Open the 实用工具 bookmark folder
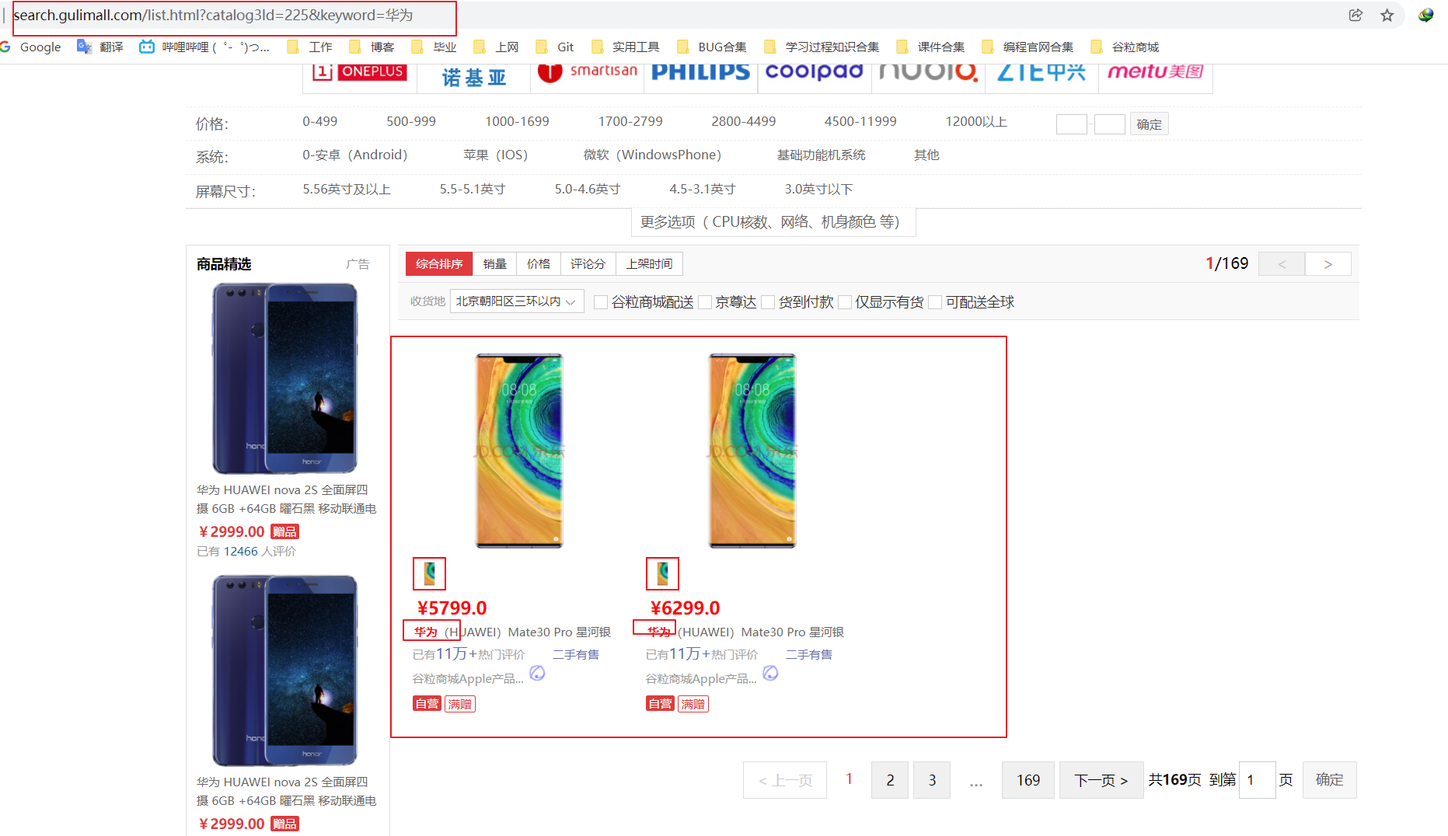Screen dimensions: 1448x836 (x=625, y=47)
